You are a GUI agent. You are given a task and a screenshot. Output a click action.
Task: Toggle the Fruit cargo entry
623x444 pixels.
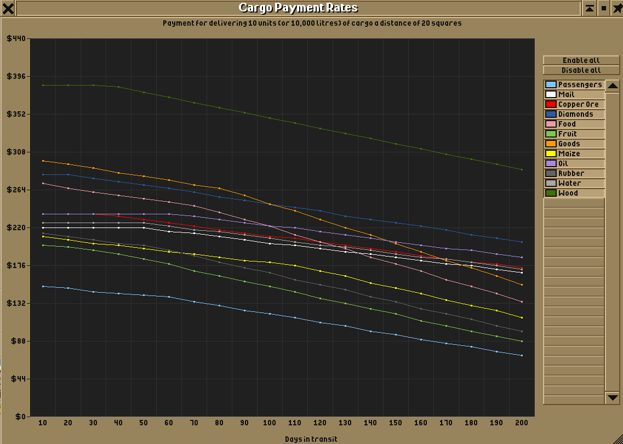click(574, 134)
